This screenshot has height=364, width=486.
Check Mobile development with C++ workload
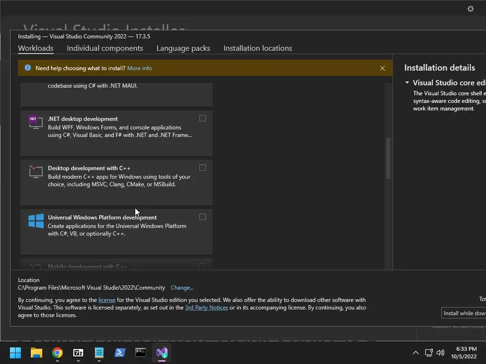pos(202,266)
